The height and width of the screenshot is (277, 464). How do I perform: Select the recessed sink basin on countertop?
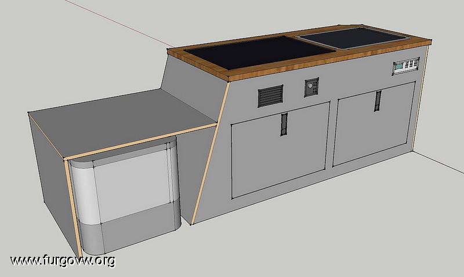click(x=353, y=38)
